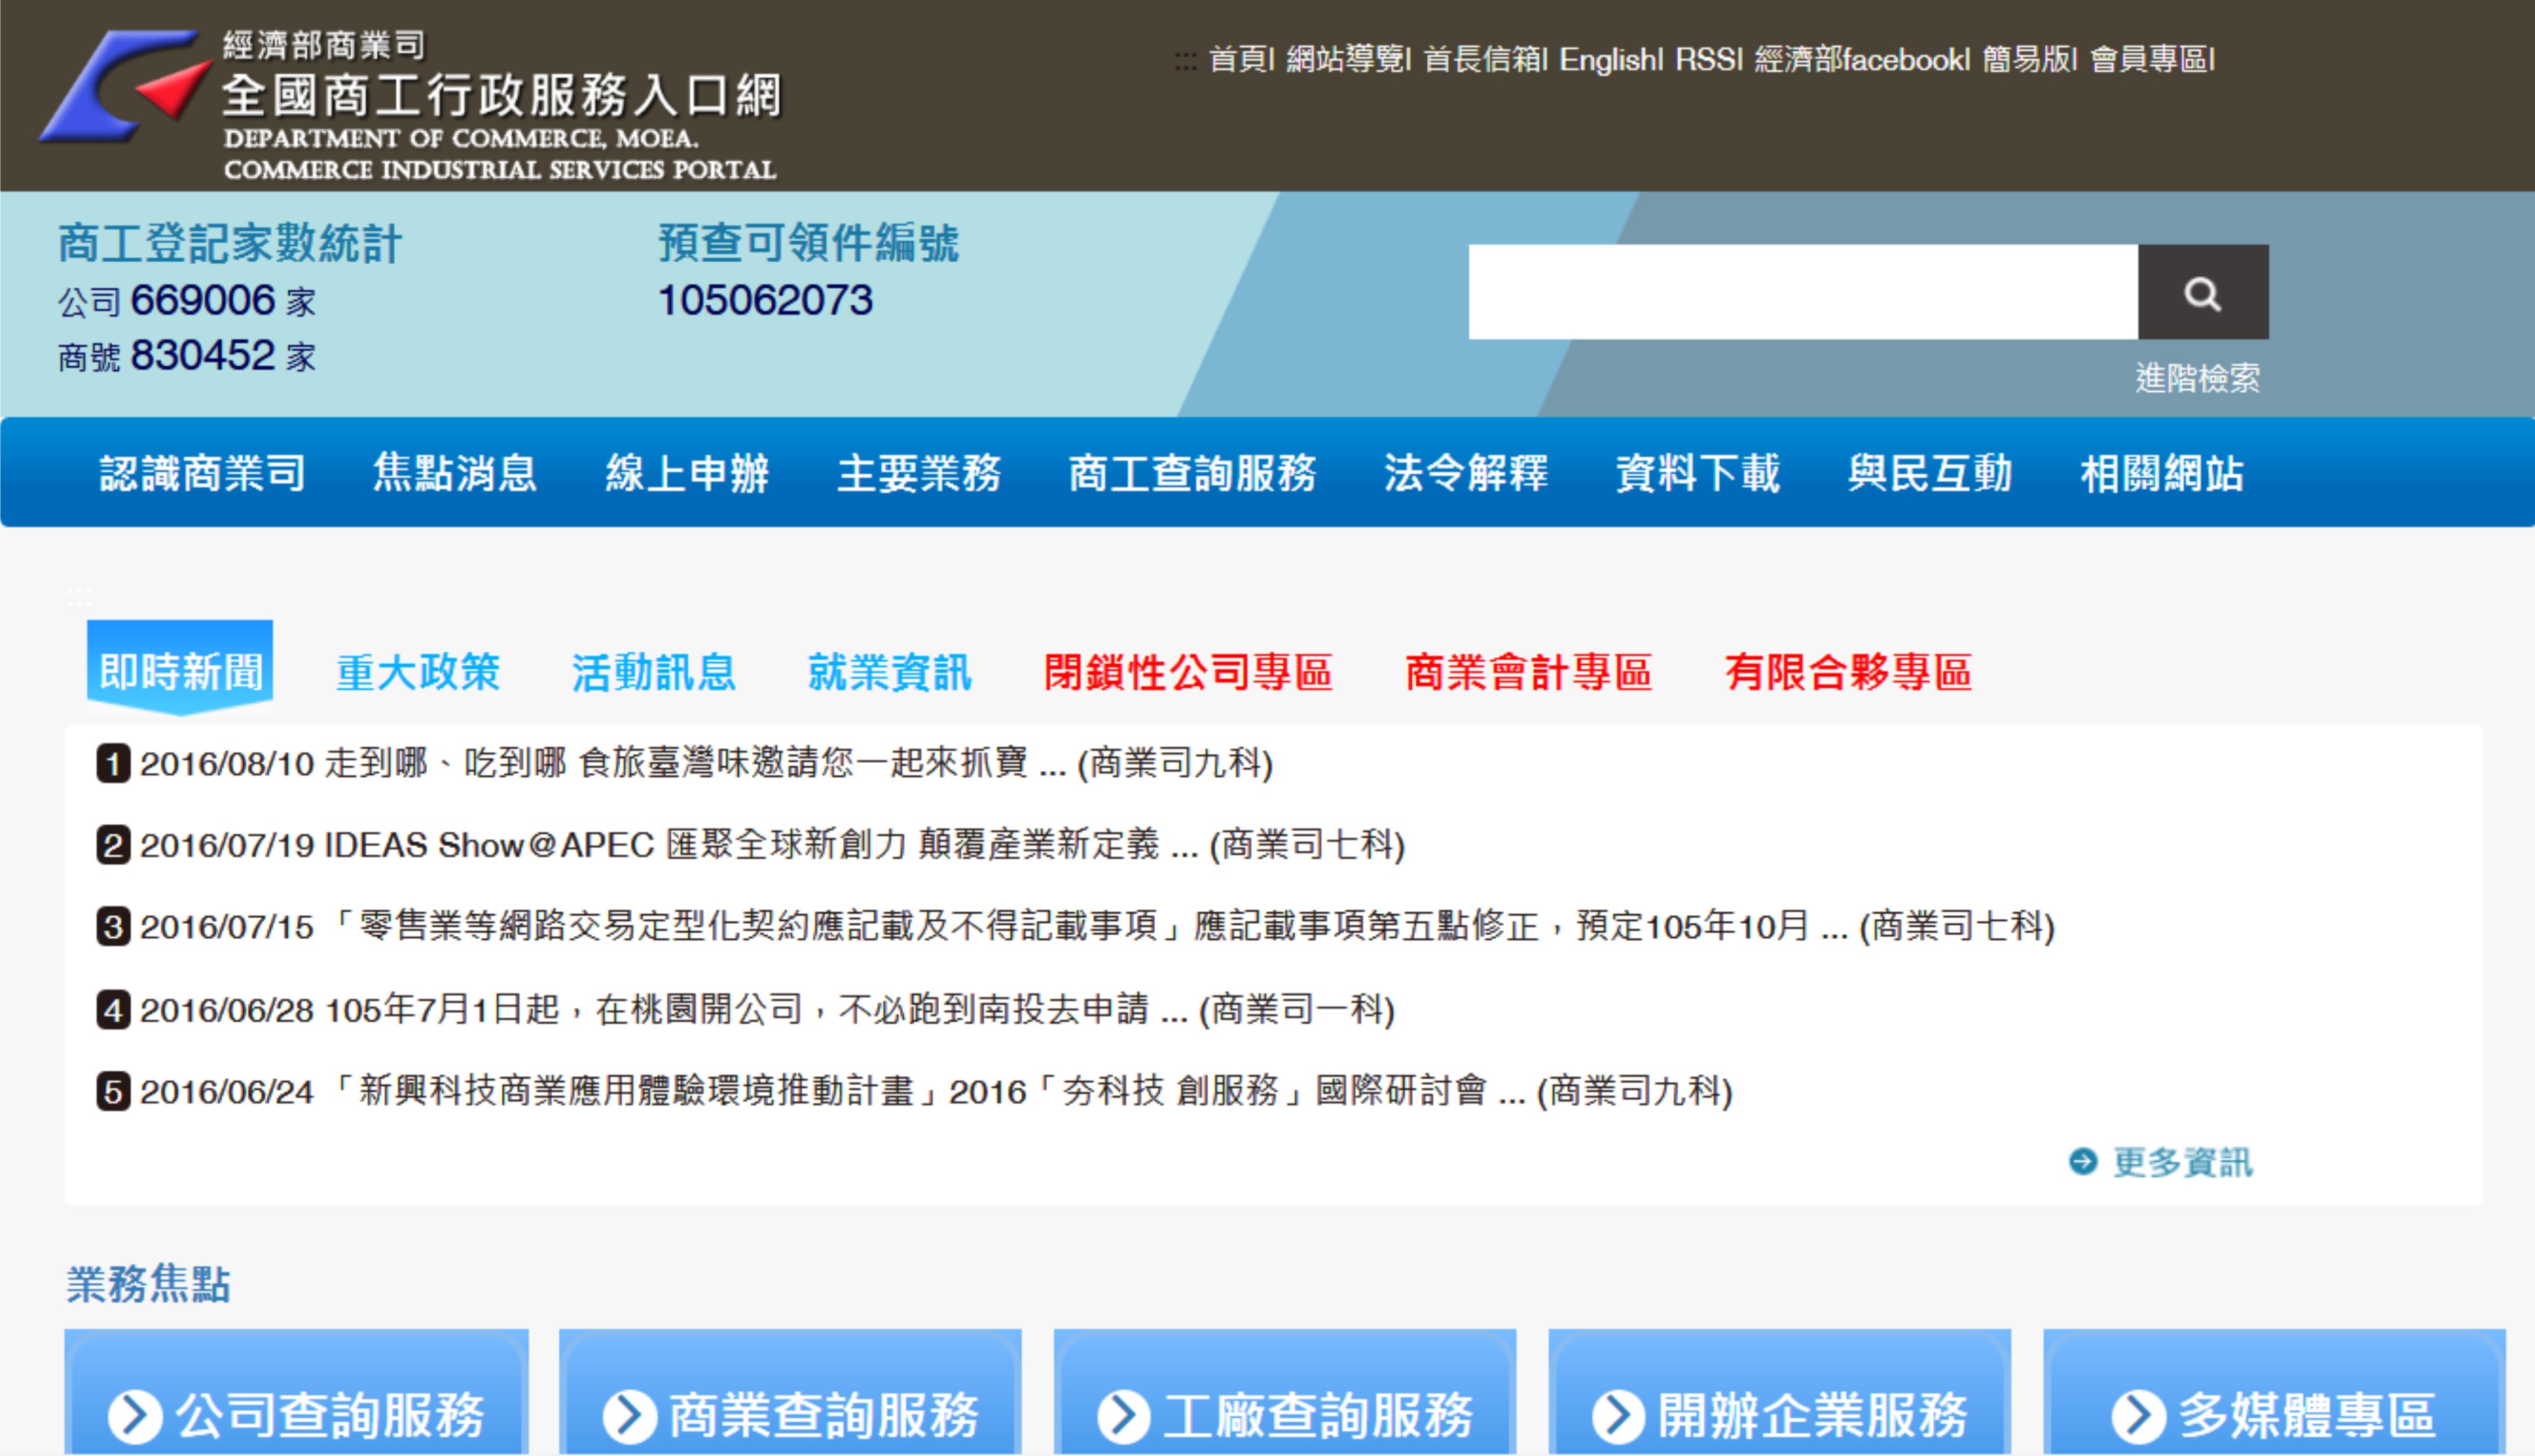Image resolution: width=2535 pixels, height=1456 pixels.
Task: Go to 首頁 in top links
Action: pyautogui.click(x=1238, y=59)
